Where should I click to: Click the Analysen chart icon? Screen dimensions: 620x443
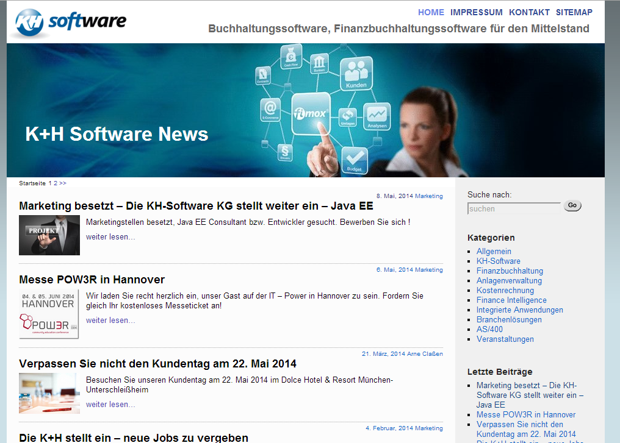tap(377, 116)
